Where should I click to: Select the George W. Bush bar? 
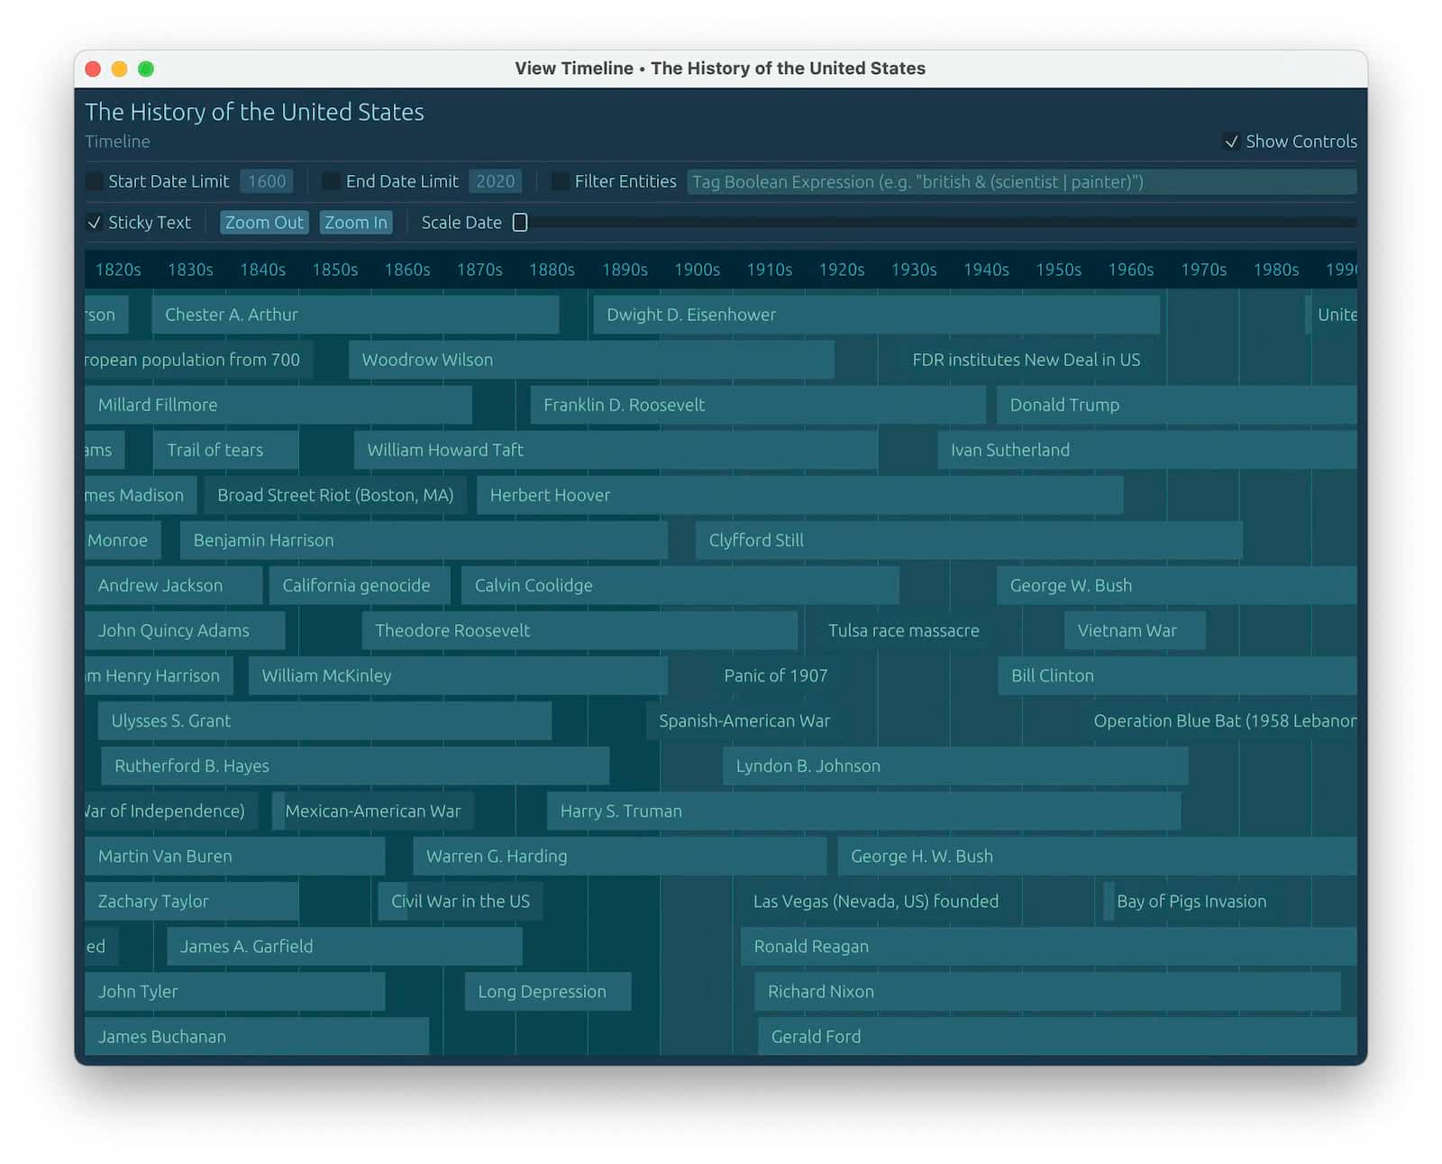1176,585
